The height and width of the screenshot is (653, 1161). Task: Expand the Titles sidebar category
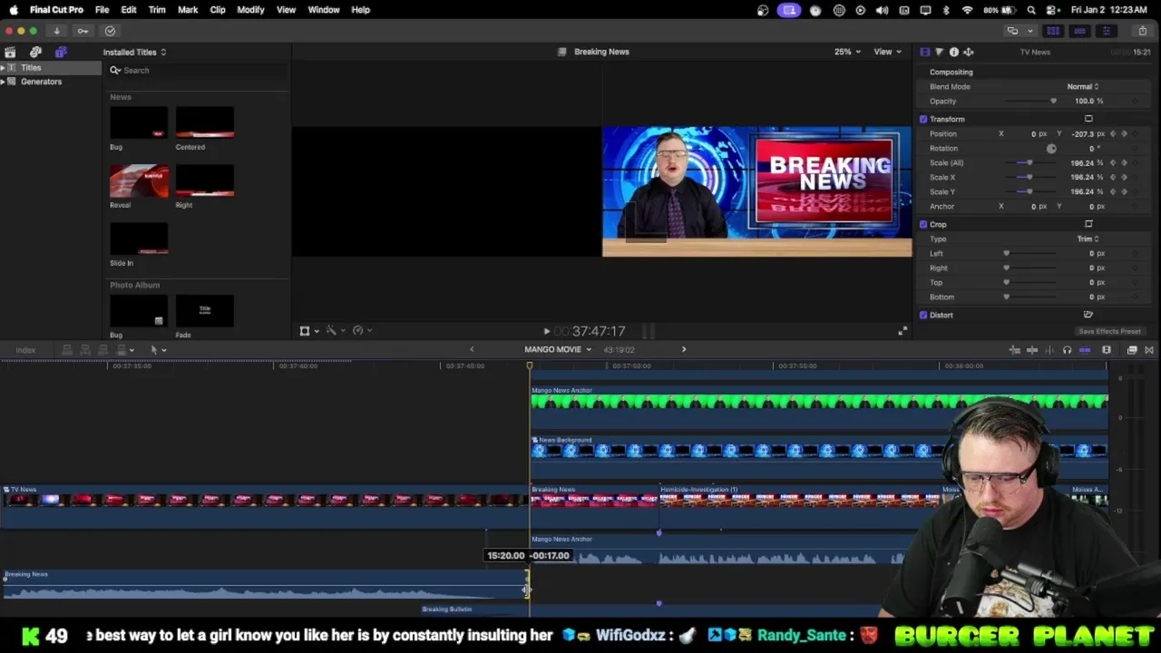click(x=3, y=67)
